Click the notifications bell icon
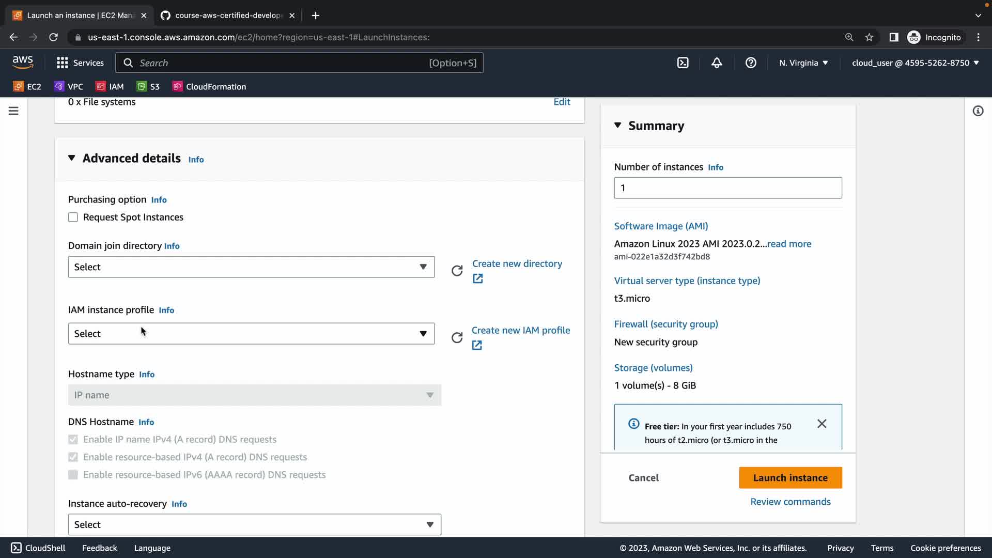992x558 pixels. pos(717,63)
